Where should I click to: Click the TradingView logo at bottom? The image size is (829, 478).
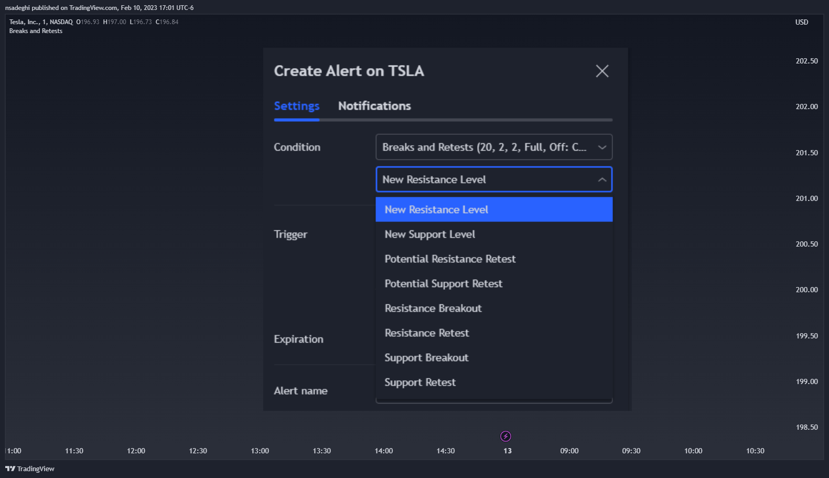30,469
